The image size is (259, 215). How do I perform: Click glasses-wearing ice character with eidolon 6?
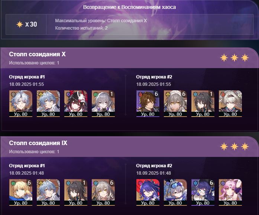(203, 192)
